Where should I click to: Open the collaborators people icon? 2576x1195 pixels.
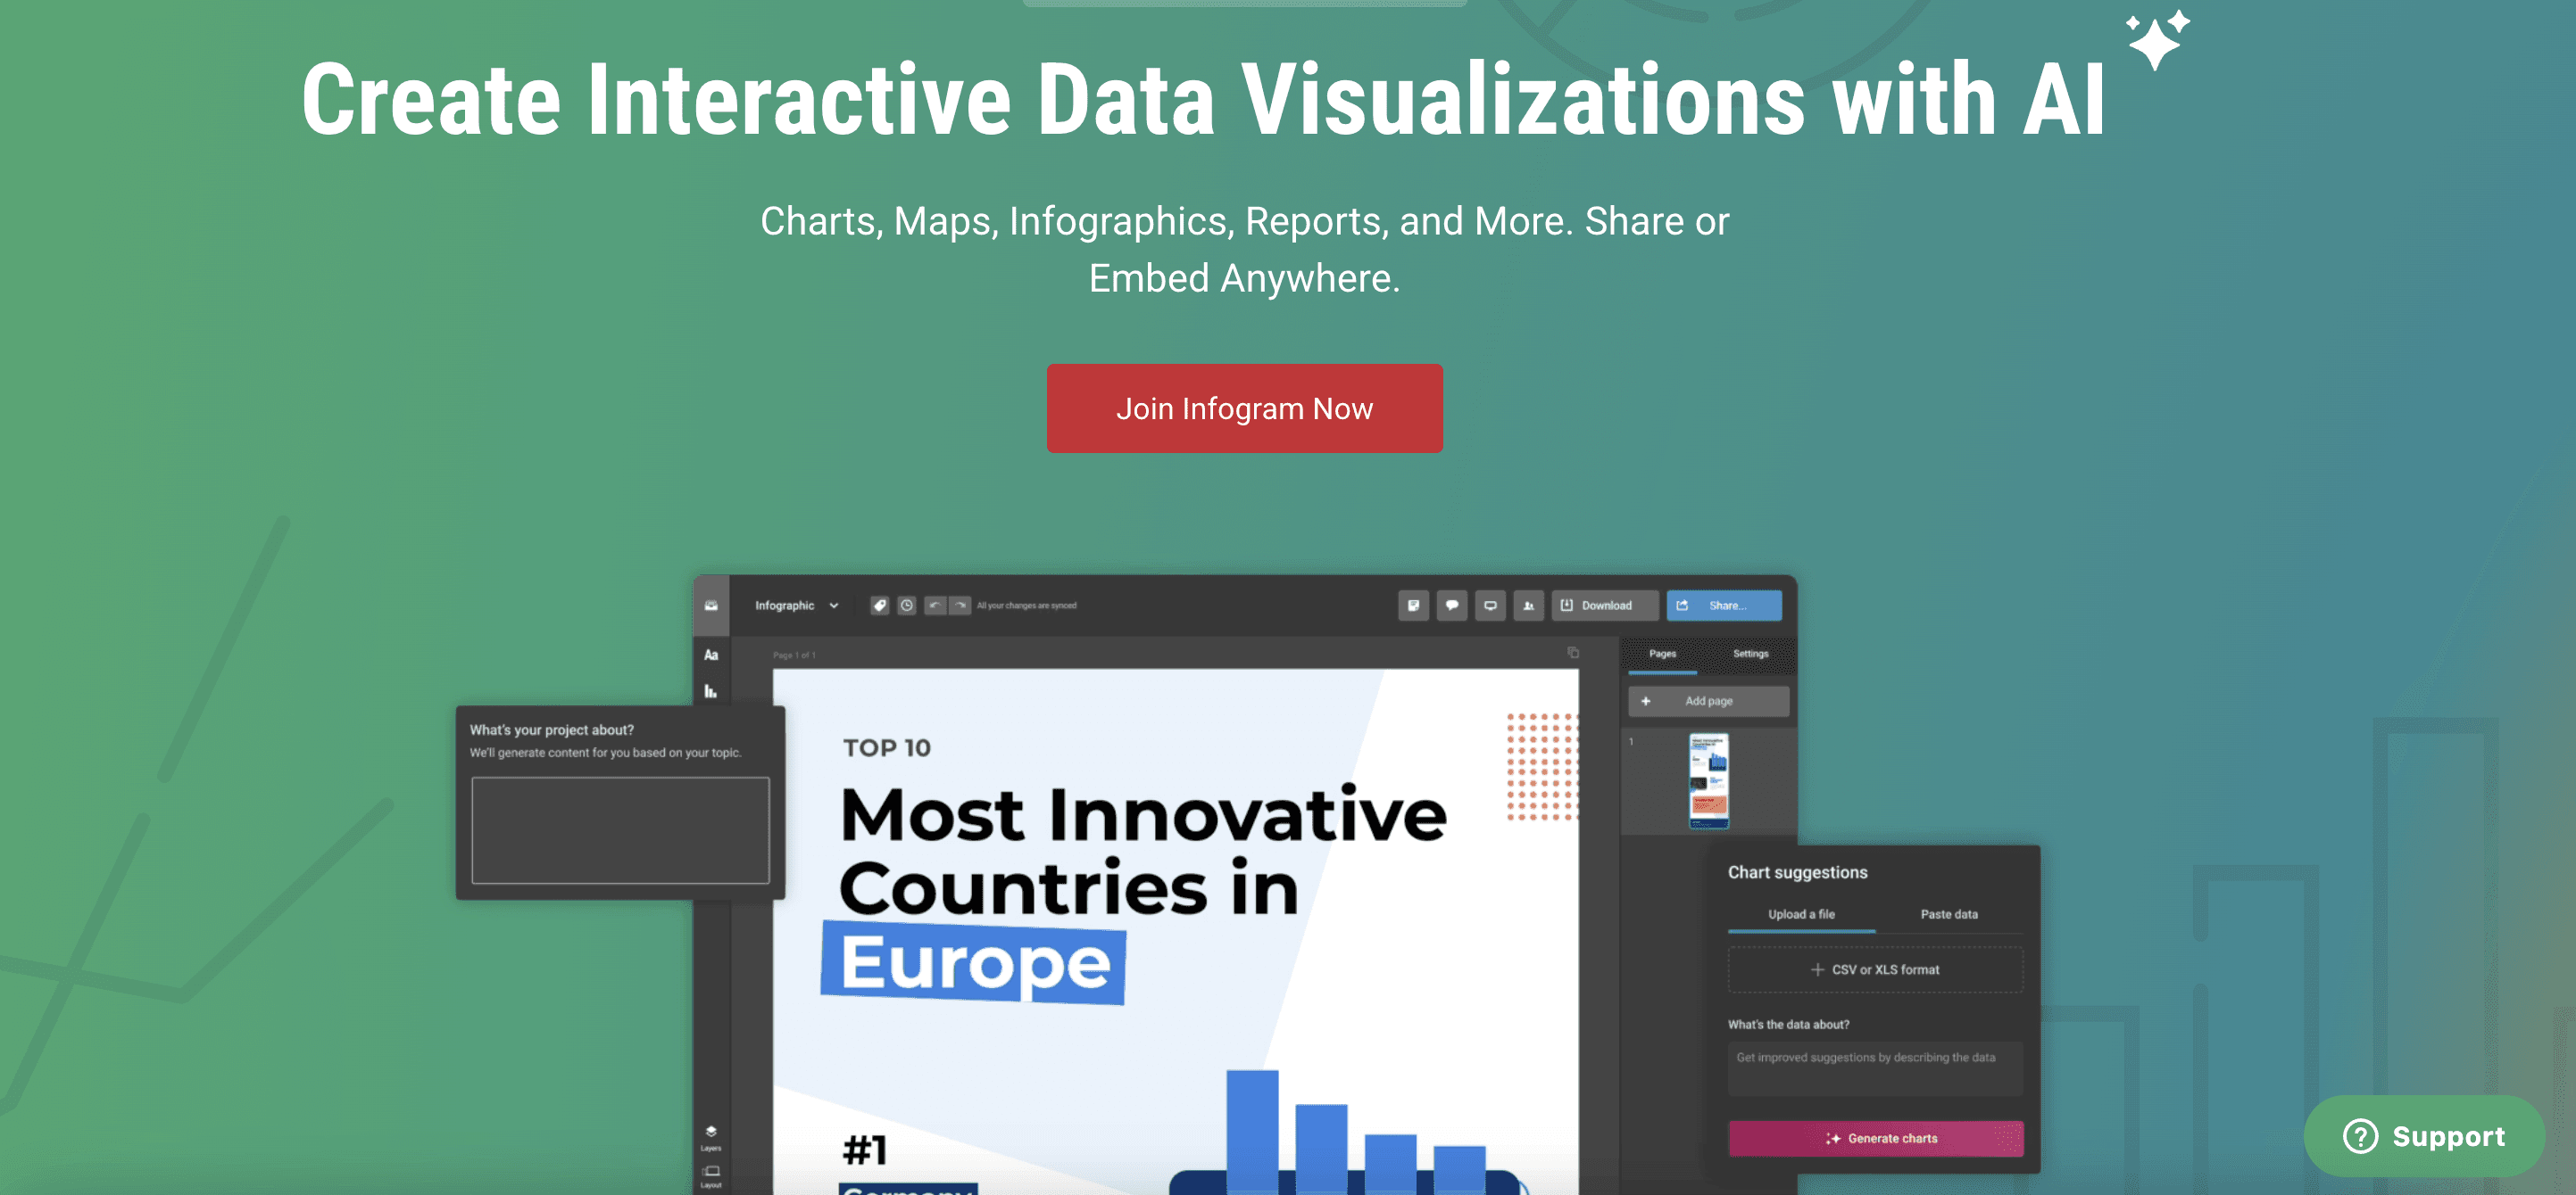click(x=1528, y=606)
